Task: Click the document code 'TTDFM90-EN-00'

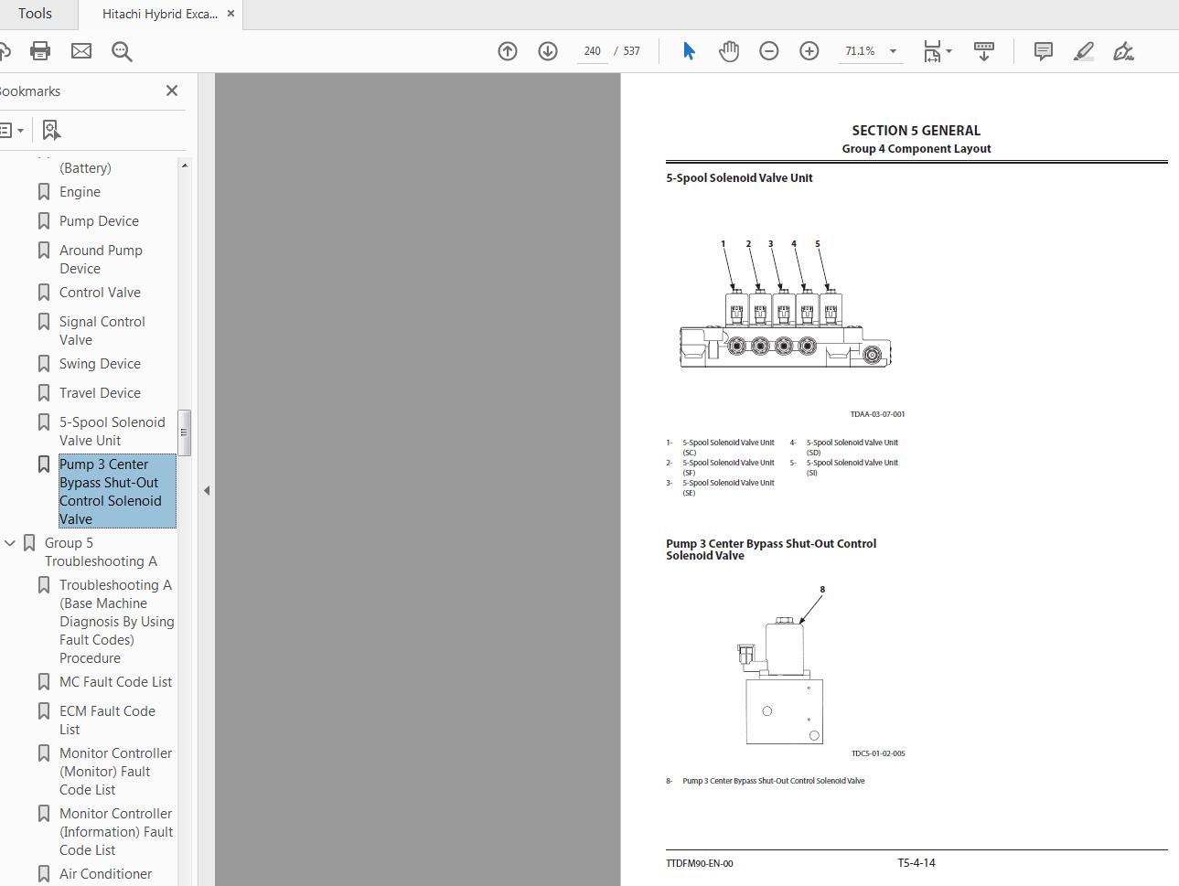Action: tap(700, 863)
